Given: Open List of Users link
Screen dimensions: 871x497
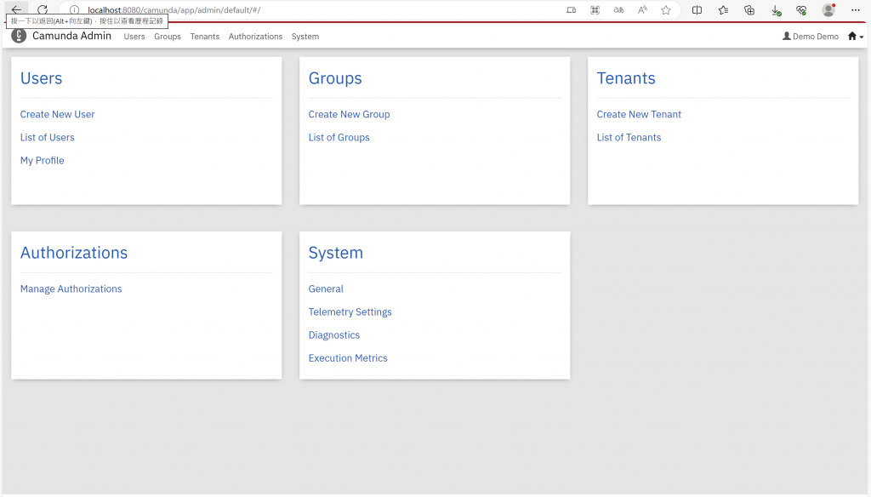Looking at the screenshot, I should pyautogui.click(x=48, y=137).
